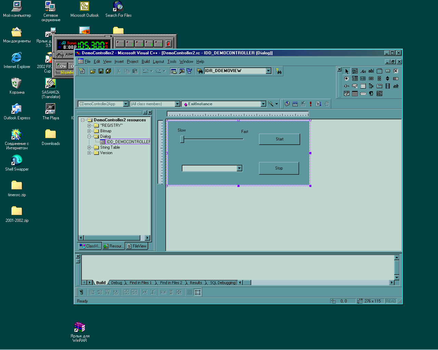The height and width of the screenshot is (350, 438).
Task: Click the Slow/Fast slider thumb
Action: point(182,139)
